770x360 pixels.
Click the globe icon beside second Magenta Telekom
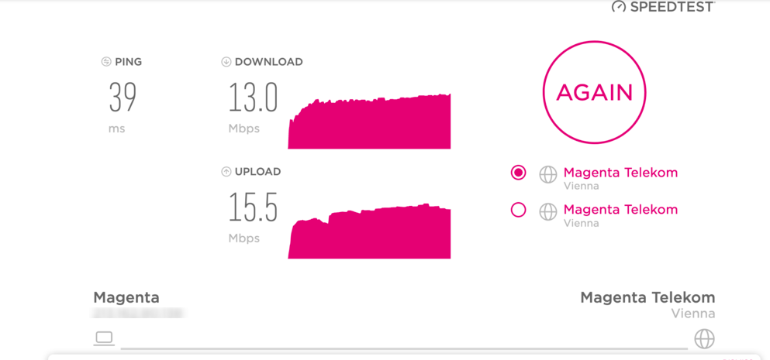pyautogui.click(x=548, y=211)
